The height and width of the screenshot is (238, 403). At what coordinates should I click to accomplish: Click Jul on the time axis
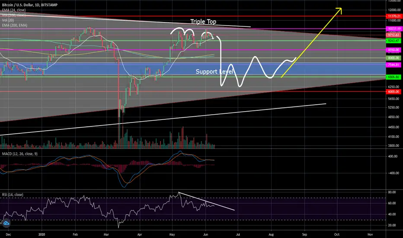coord(238,235)
